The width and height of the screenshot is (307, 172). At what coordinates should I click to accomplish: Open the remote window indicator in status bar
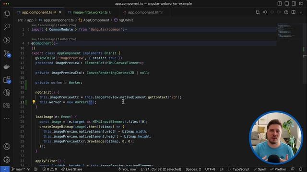click(x=5, y=169)
